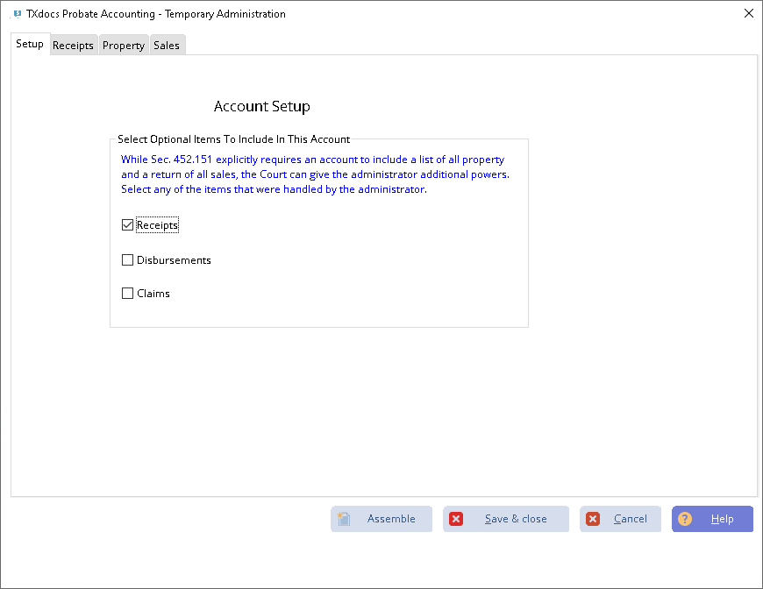Screen dimensions: 763x589
Task: Click the document icon on the Assemble button
Action: tap(345, 519)
